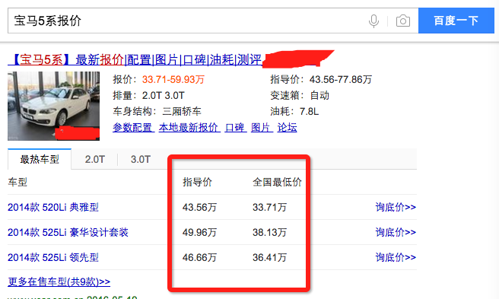Click the 指导价 column header

coord(197,182)
